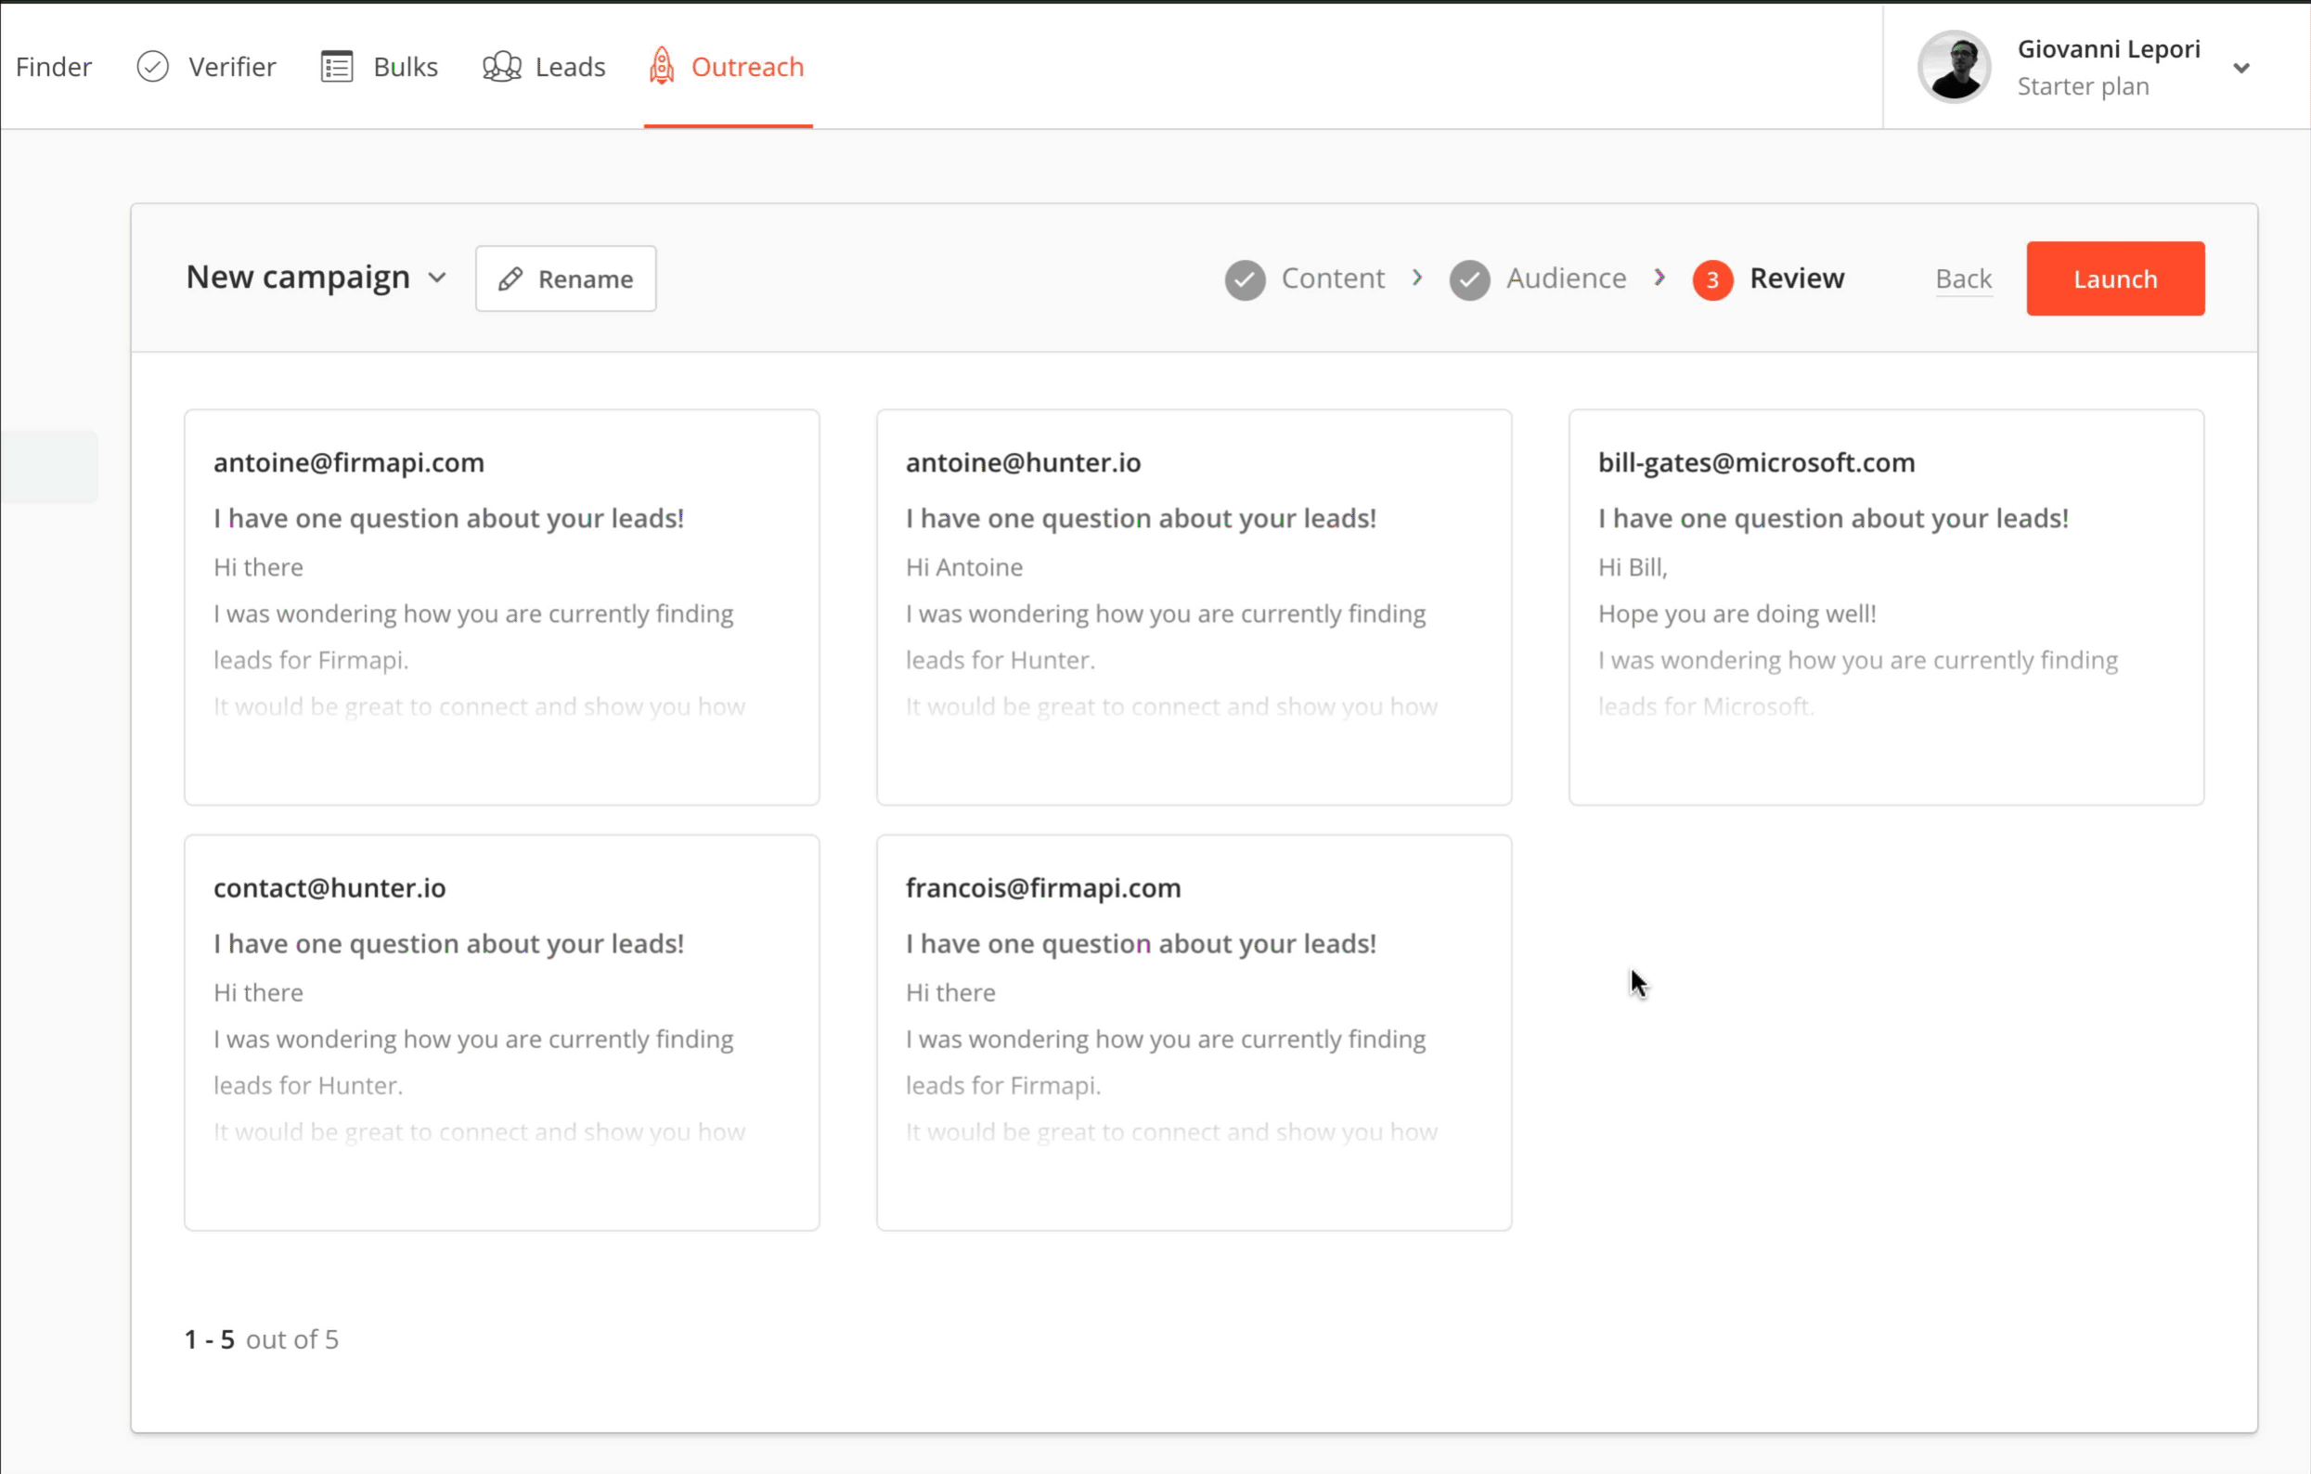Click the Starter plan label
The width and height of the screenshot is (2311, 1474).
(x=2083, y=86)
